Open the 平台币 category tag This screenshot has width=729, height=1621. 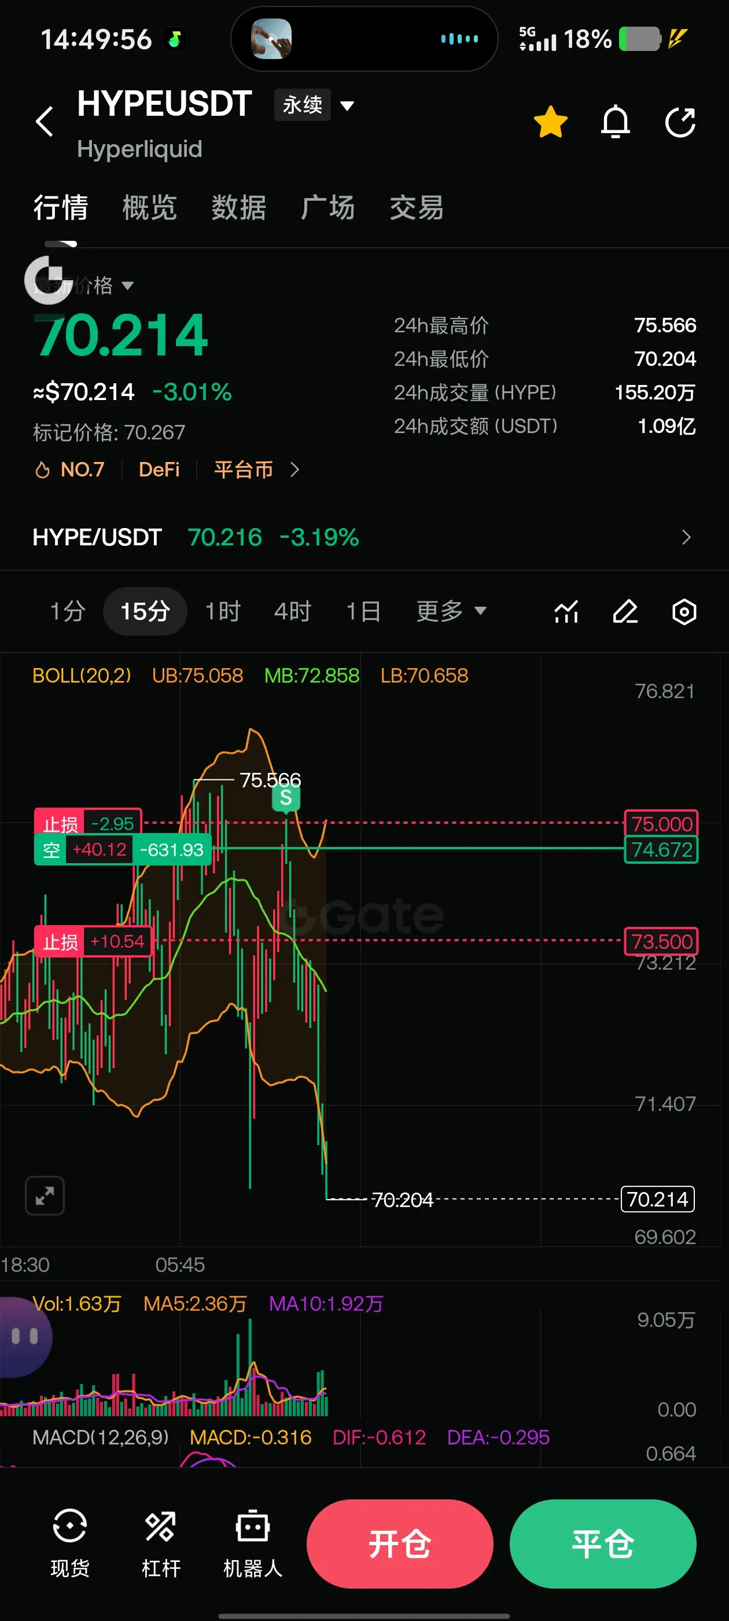point(244,470)
